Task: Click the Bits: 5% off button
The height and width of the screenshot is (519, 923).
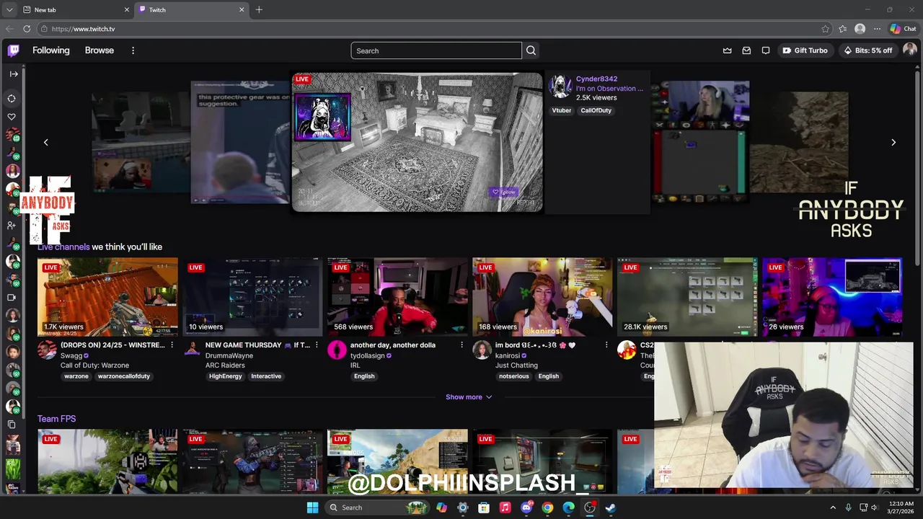Action: pyautogui.click(x=867, y=50)
